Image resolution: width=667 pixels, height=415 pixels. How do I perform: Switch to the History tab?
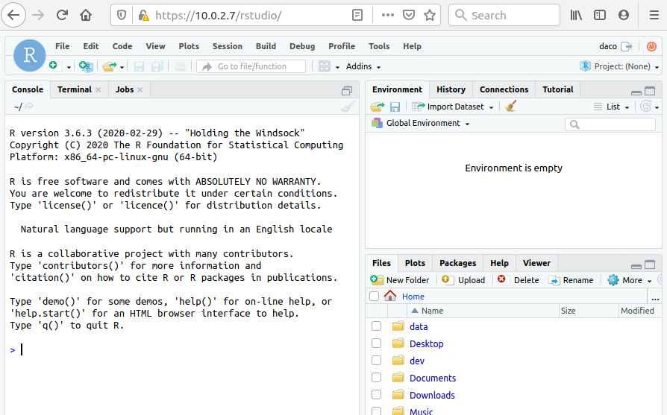[451, 89]
